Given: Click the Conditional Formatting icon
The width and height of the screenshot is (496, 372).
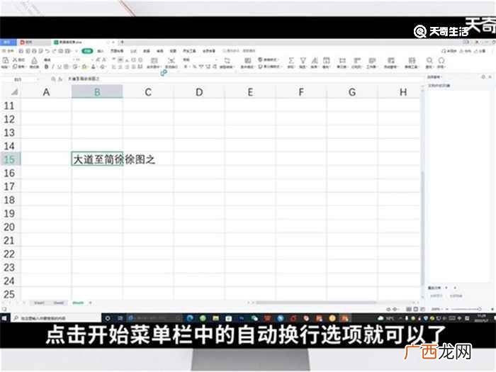Looking at the screenshot, I should click(x=248, y=60).
